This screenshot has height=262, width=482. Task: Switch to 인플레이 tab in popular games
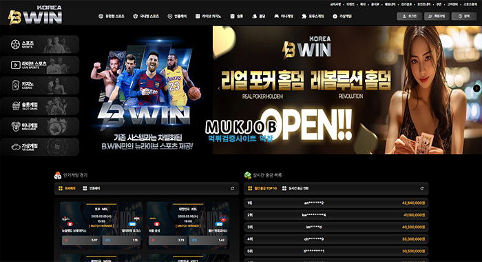[92, 188]
